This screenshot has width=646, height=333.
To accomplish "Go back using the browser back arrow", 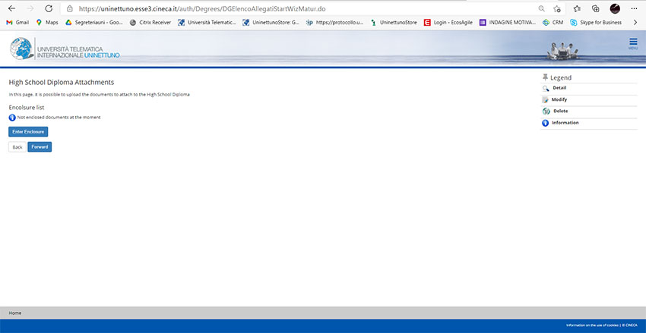I will (11, 8).
